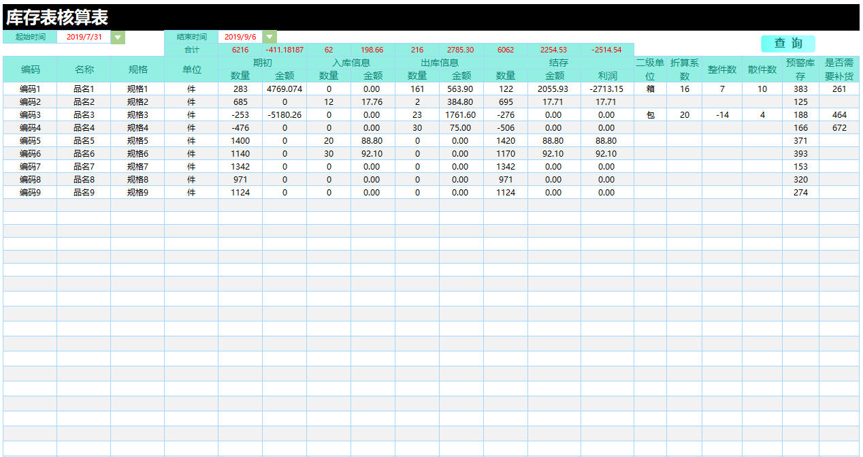Select the 规格5 cell
863x457 pixels.
click(x=137, y=141)
